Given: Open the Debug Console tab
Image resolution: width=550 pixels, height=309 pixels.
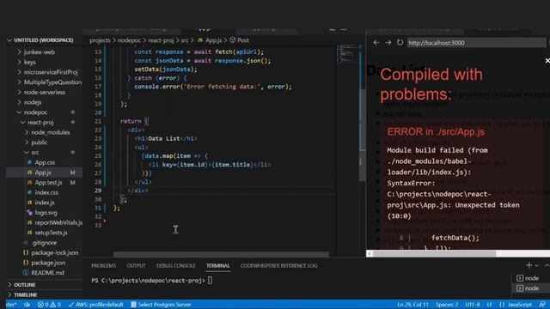Looking at the screenshot, I should (175, 265).
